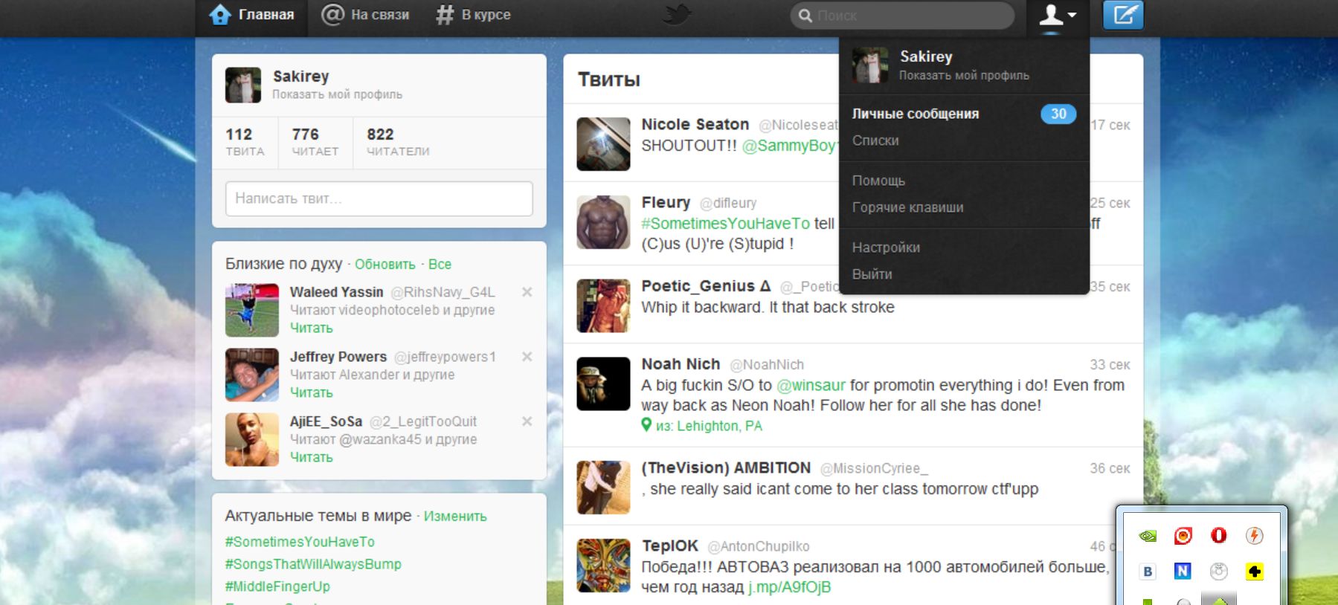Open Горячие клавиши keyboard shortcuts
This screenshot has width=1338, height=605.
[x=907, y=207]
